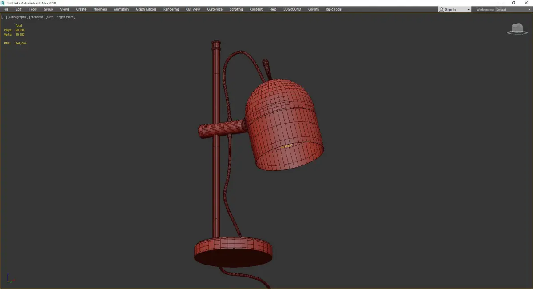Minimize the 3ds Max window

501,3
